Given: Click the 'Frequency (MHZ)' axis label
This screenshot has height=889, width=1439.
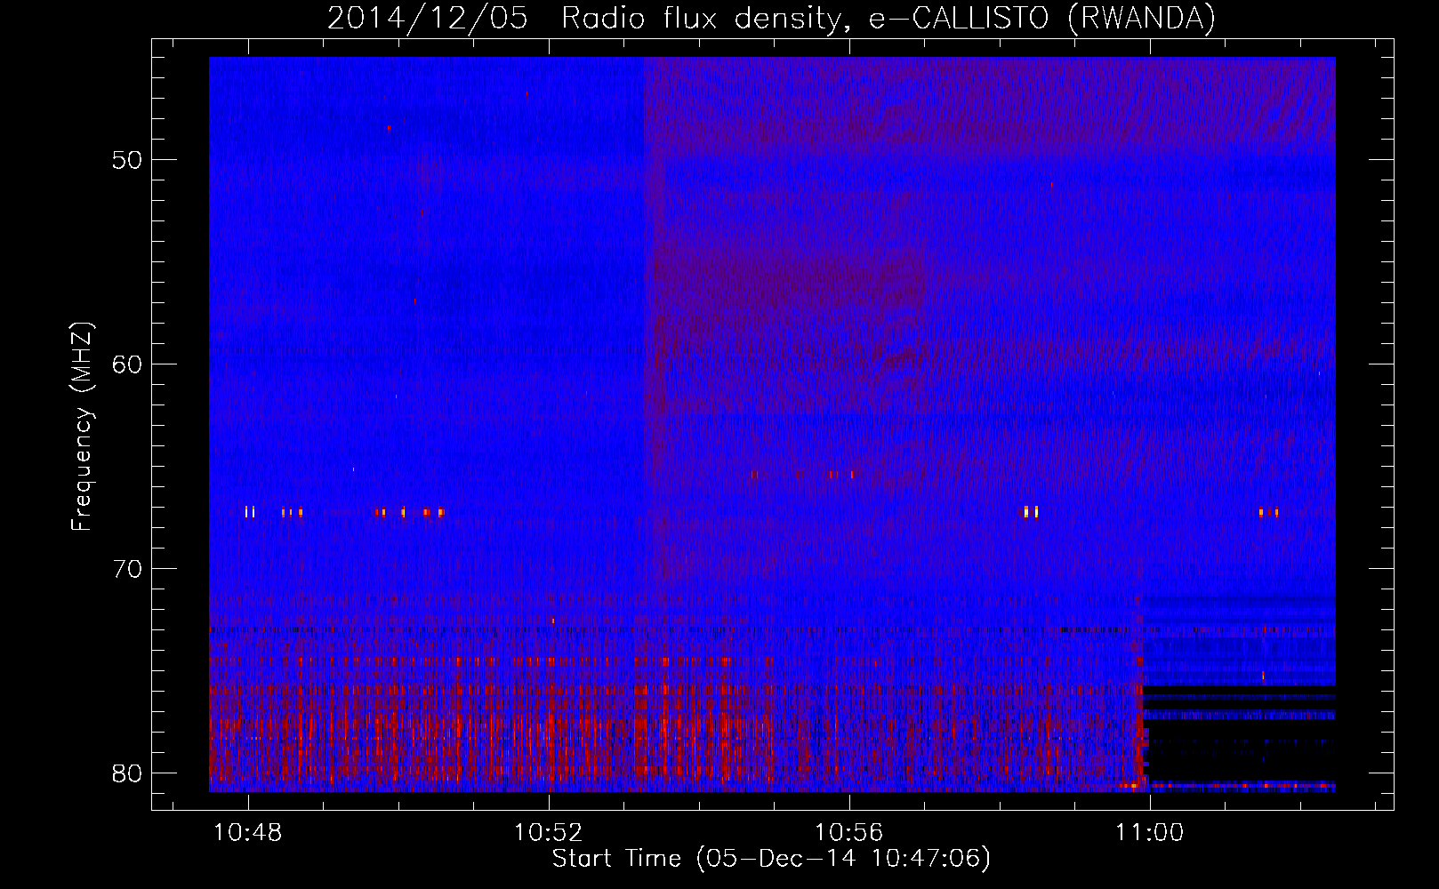Looking at the screenshot, I should click(82, 427).
